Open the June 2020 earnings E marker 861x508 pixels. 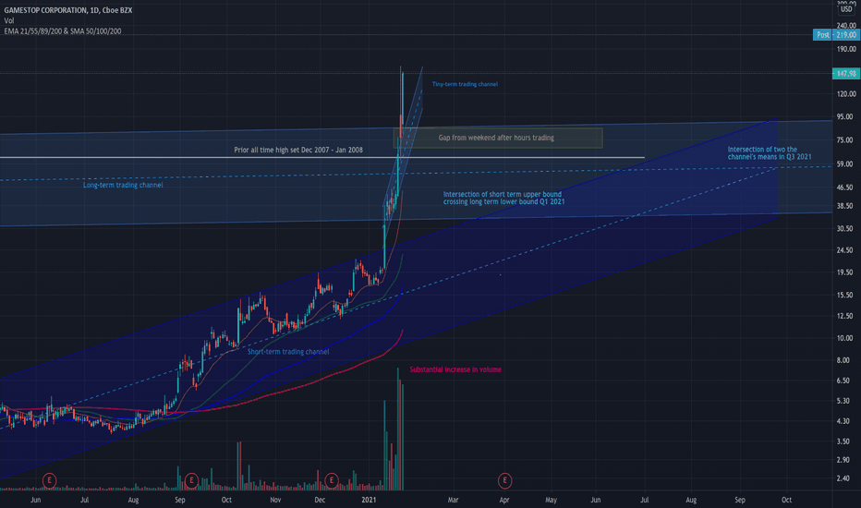[49, 480]
